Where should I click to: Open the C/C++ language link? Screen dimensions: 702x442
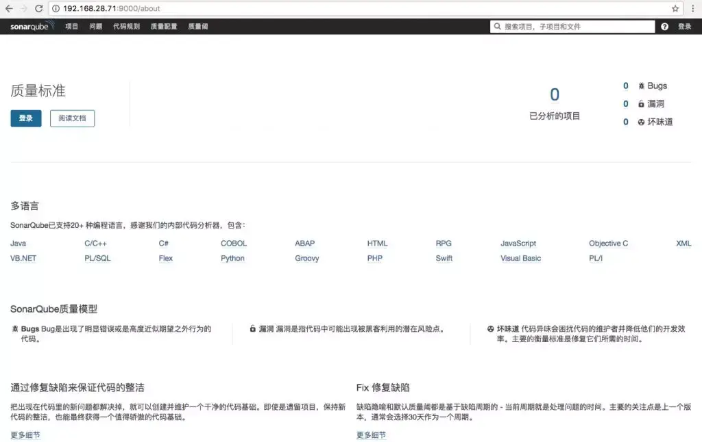coord(96,244)
